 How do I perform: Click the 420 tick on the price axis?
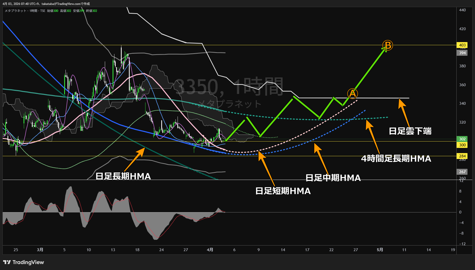(462, 29)
